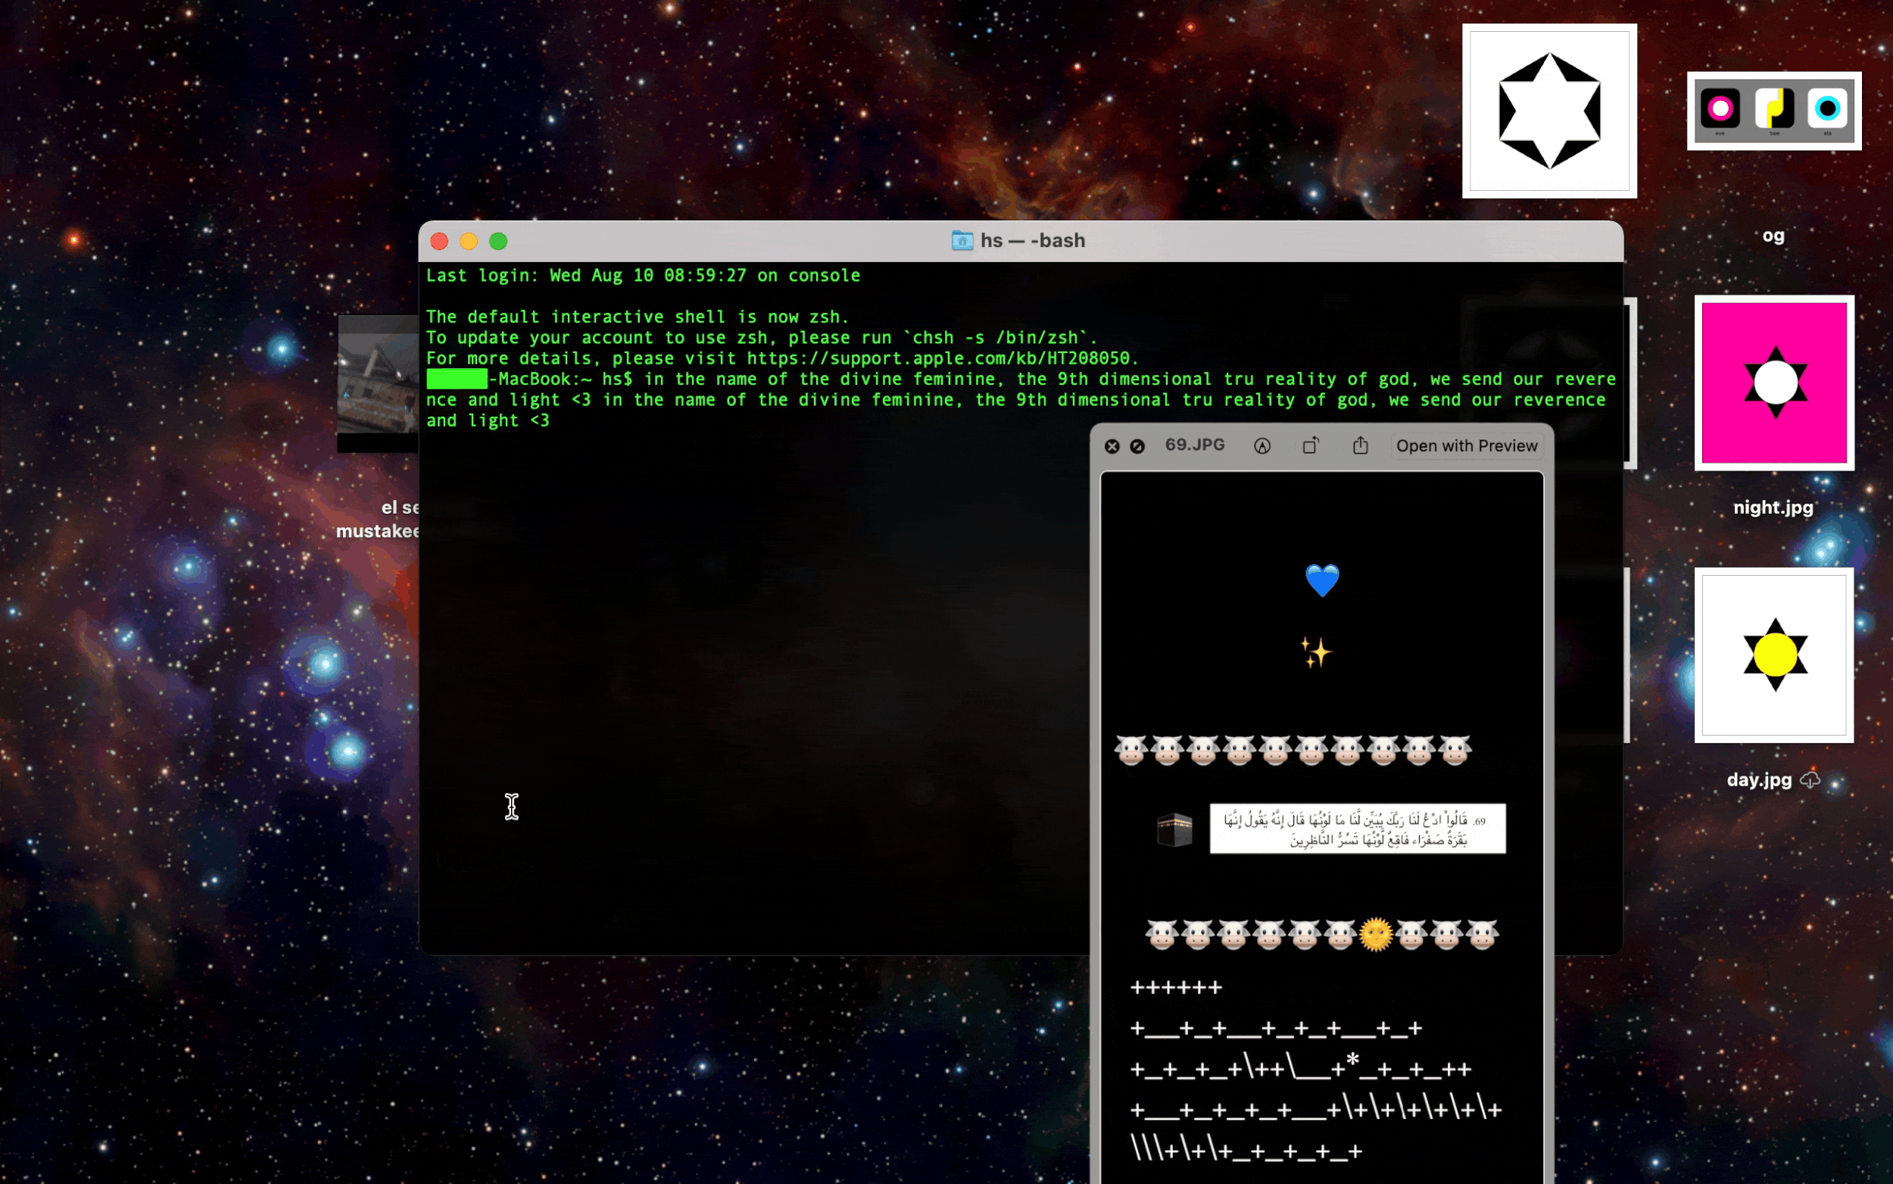Click the full screen icon in Quick Look
Image resolution: width=1893 pixels, height=1184 pixels.
[x=1137, y=446]
